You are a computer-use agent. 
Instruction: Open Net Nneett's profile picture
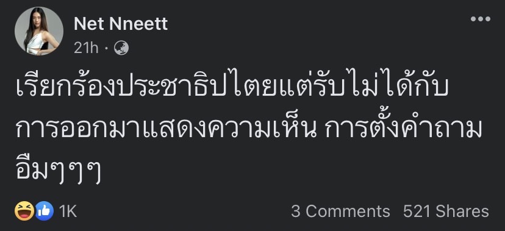(x=39, y=30)
